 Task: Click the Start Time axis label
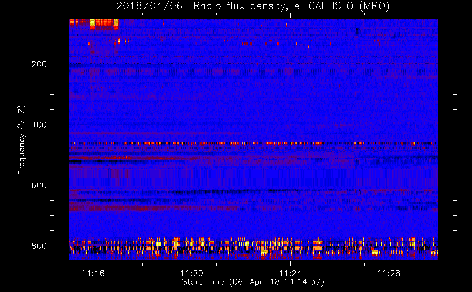click(253, 282)
